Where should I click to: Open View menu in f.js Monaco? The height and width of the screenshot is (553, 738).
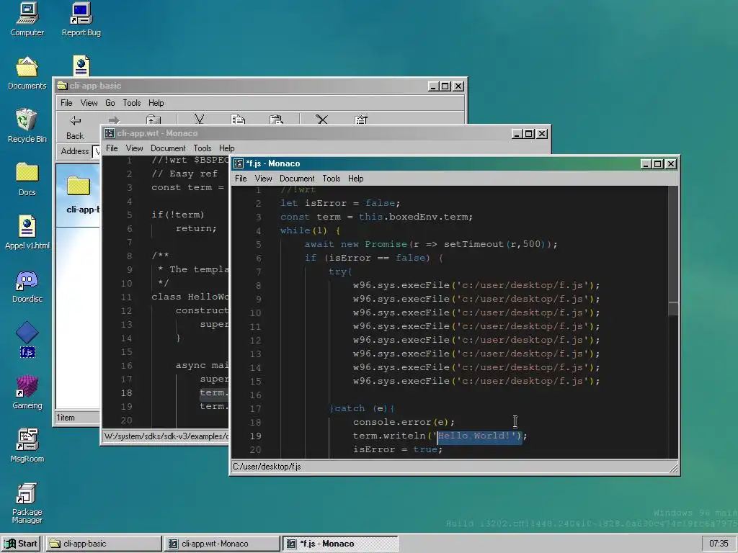coord(263,179)
